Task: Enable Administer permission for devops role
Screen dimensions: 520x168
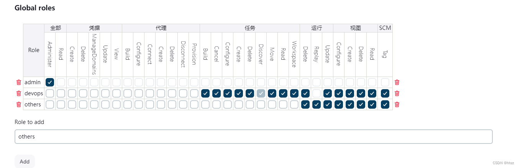Action: pyautogui.click(x=50, y=93)
